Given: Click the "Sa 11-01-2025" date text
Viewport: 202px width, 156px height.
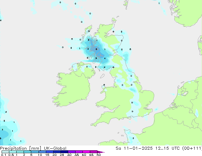Looking at the screenshot, I should [x=134, y=148].
